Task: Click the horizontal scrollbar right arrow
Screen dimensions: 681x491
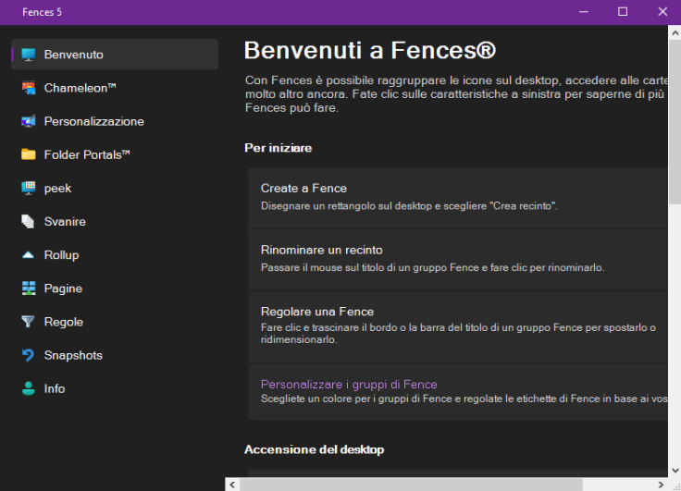Action: (x=661, y=485)
